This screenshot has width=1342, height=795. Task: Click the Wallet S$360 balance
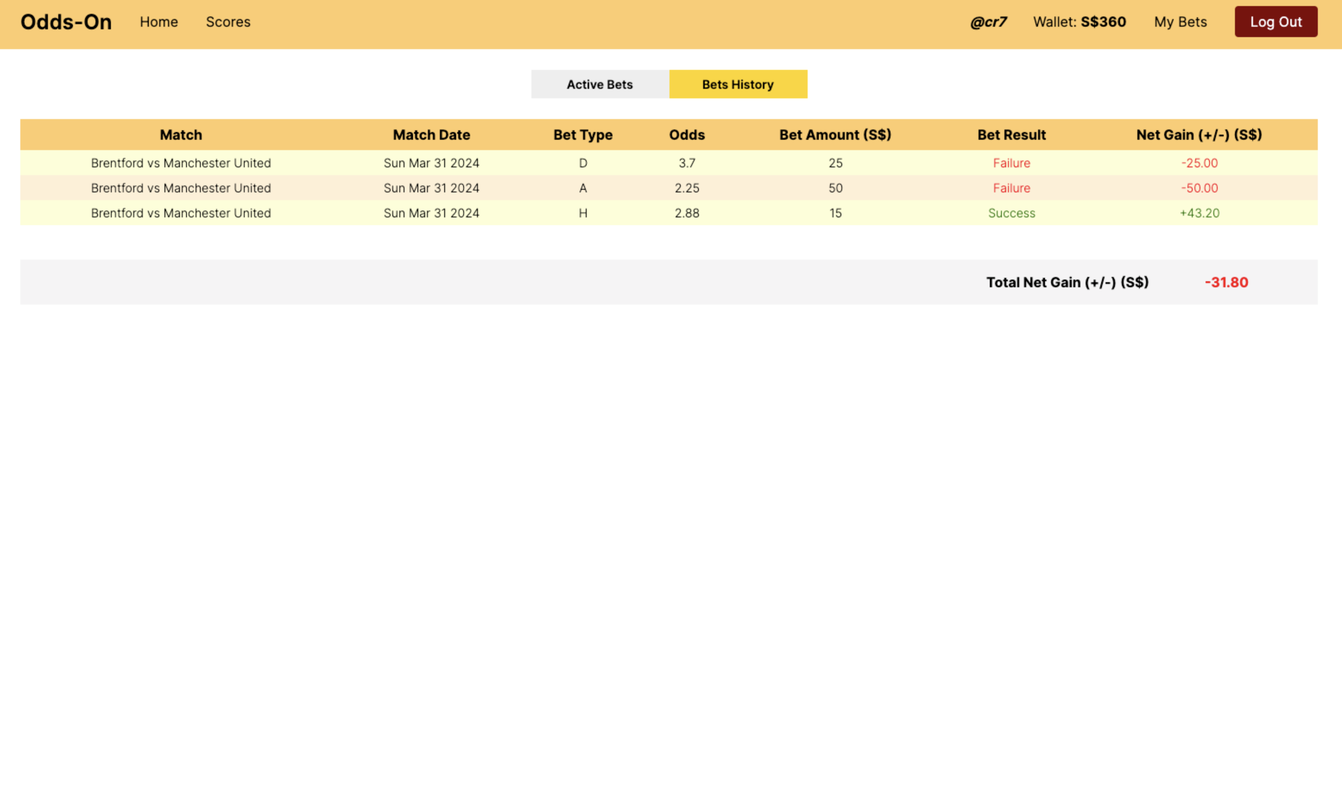coord(1080,22)
